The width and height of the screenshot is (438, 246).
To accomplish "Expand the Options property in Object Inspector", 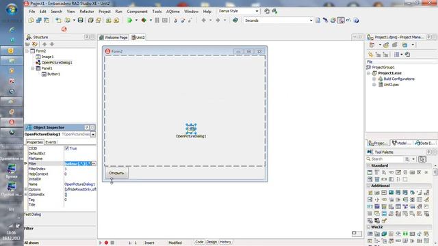I will point(26,189).
